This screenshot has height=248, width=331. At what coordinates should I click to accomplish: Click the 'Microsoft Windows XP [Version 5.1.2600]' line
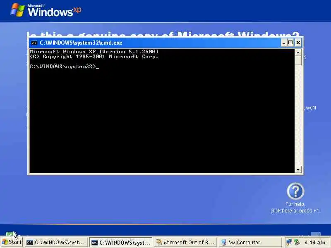pyautogui.click(x=94, y=51)
